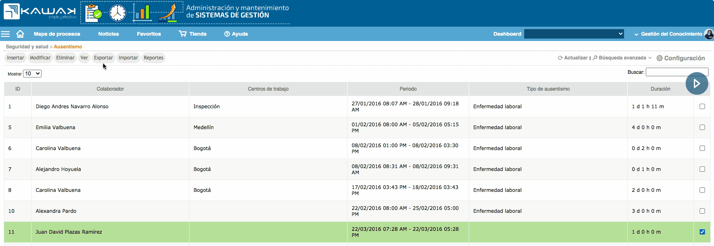Select checkbox for Alexandra Pardo row
Image resolution: width=714 pixels, height=246 pixels.
point(702,211)
